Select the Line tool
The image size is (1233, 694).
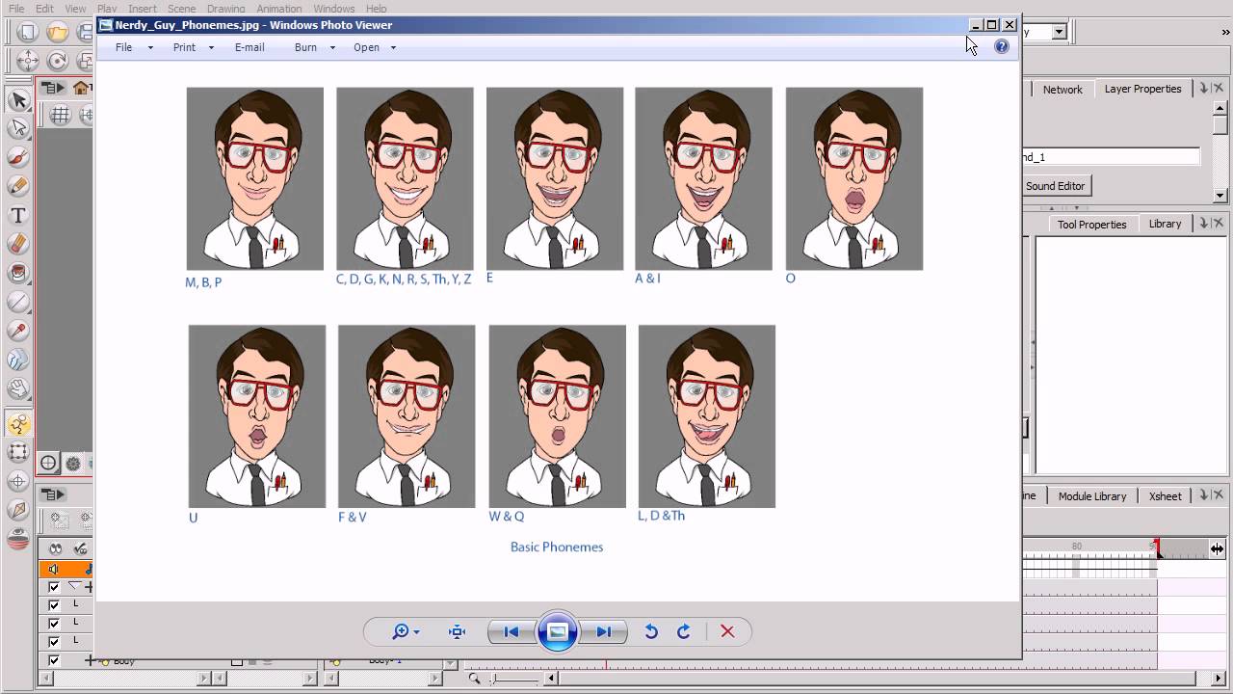(18, 302)
